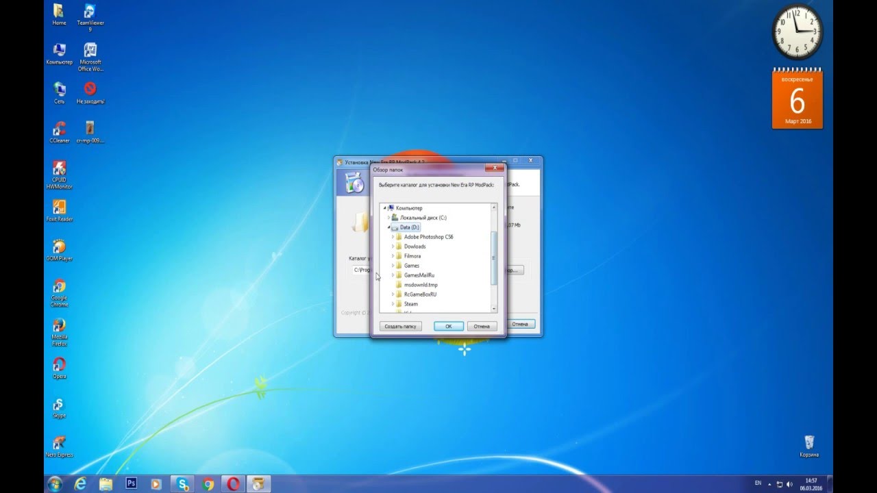Click folder tree scrollbar thumb
877x493 pixels.
[494, 258]
